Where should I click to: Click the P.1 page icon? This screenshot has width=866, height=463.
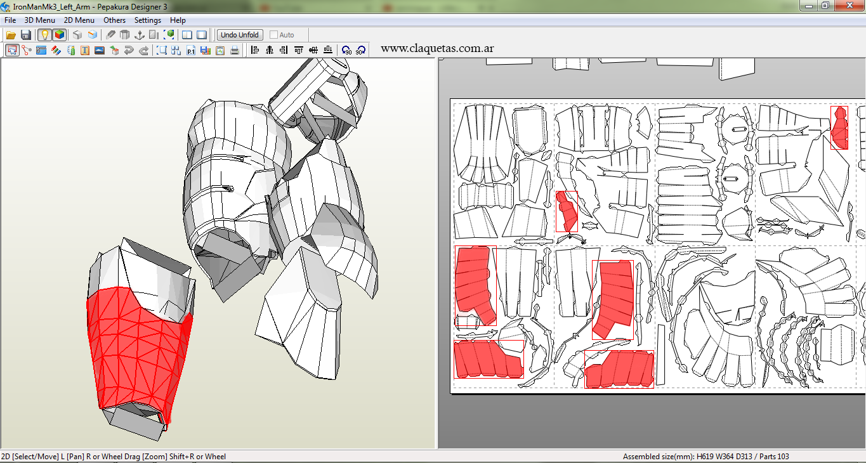[191, 50]
